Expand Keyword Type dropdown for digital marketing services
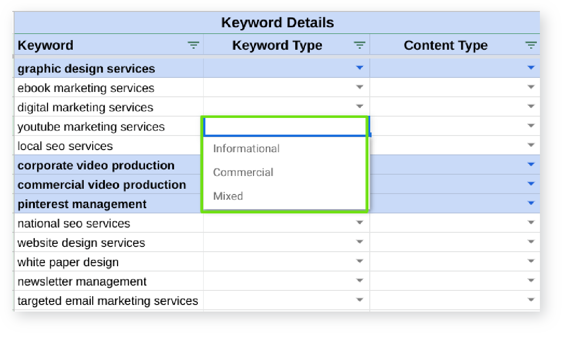The image size is (569, 341). point(360,107)
